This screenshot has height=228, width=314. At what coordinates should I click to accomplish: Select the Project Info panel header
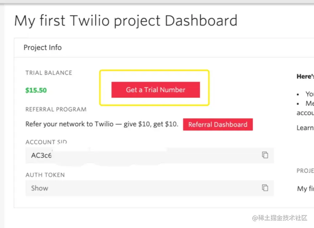click(43, 47)
